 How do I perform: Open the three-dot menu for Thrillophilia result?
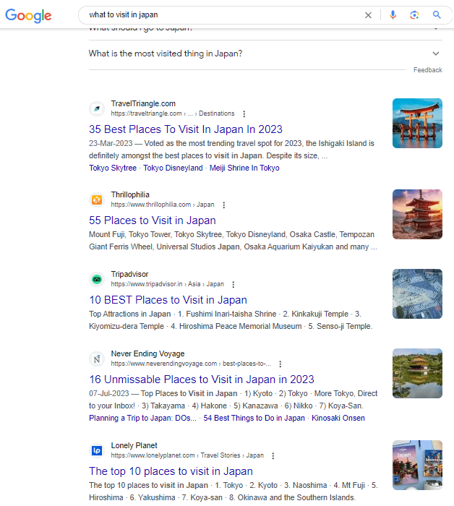tap(223, 205)
